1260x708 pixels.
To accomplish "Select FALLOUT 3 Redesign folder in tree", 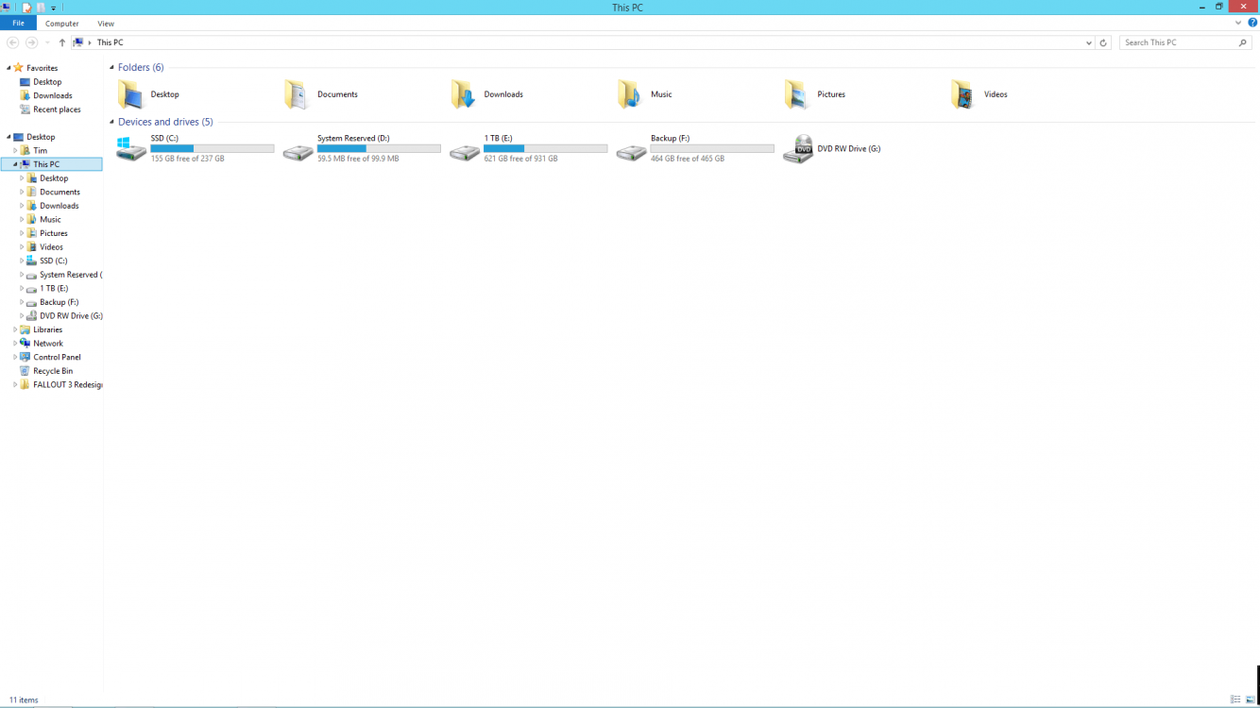I will 61,385.
